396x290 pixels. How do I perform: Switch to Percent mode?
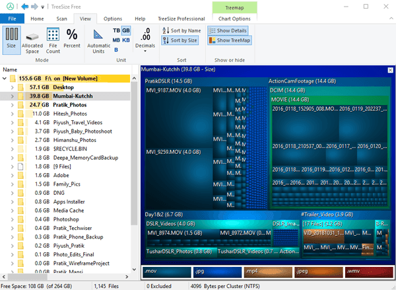tap(72, 38)
